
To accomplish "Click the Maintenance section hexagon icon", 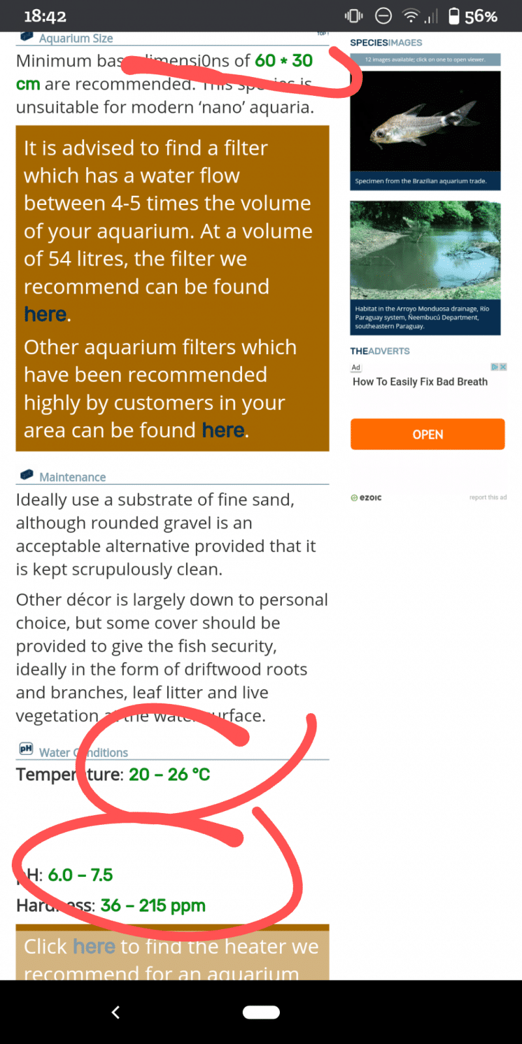I will [x=25, y=476].
